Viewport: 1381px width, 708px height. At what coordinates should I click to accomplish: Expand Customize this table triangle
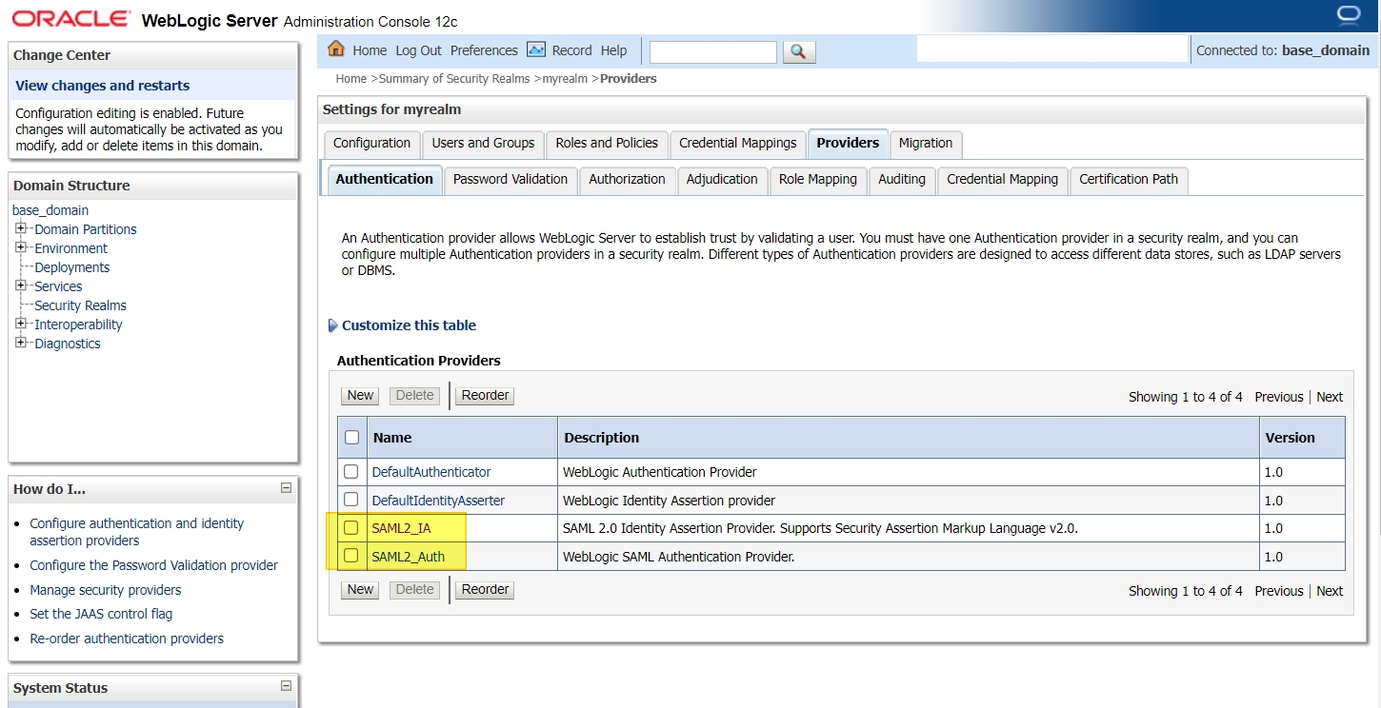click(x=333, y=325)
